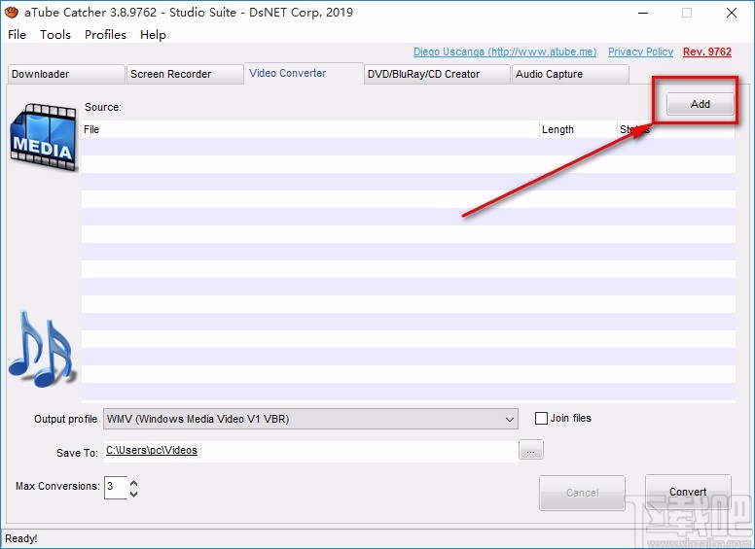Go to the DVD/BluRay/CD Creator tab
The height and width of the screenshot is (549, 755).
click(x=437, y=74)
